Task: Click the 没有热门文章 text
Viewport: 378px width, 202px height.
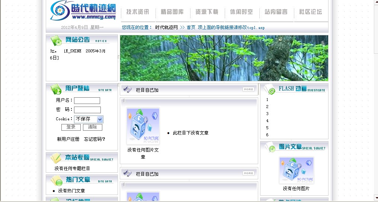Action: coord(71,191)
